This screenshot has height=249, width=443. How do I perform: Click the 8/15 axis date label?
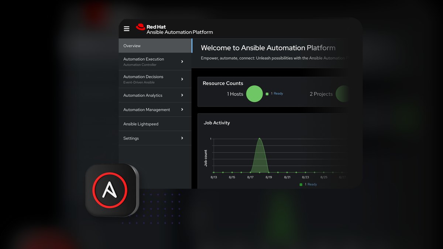232,177
